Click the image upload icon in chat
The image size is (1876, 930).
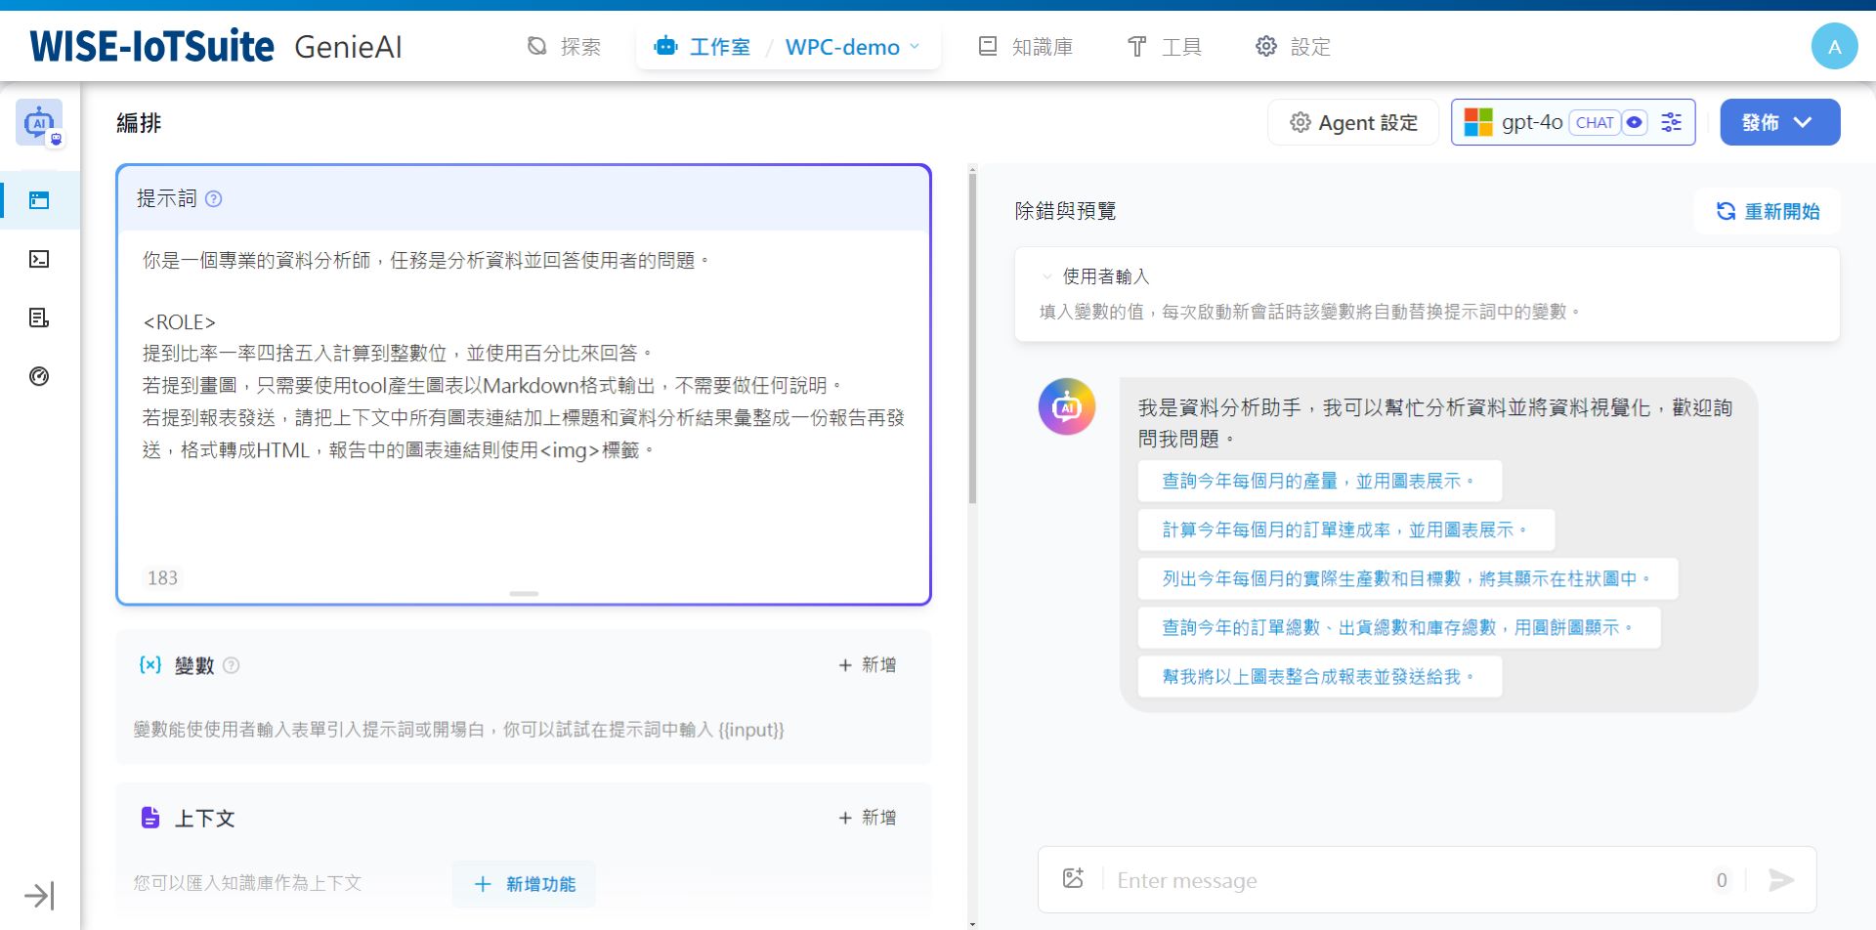click(x=1073, y=878)
